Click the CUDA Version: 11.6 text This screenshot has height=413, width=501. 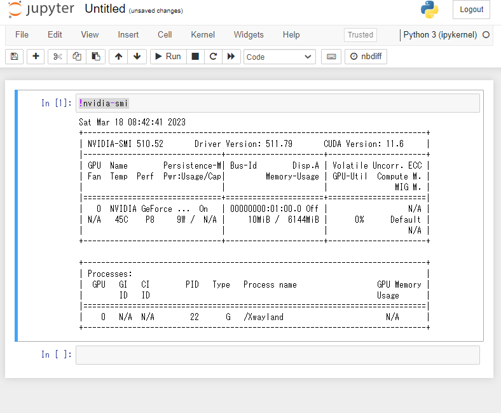(364, 144)
